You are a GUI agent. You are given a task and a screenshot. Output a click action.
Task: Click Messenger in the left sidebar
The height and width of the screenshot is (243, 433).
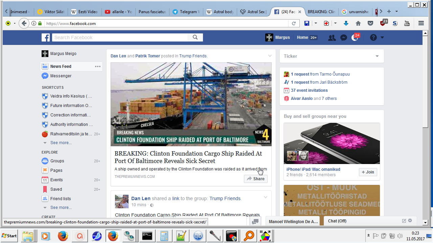(x=61, y=76)
